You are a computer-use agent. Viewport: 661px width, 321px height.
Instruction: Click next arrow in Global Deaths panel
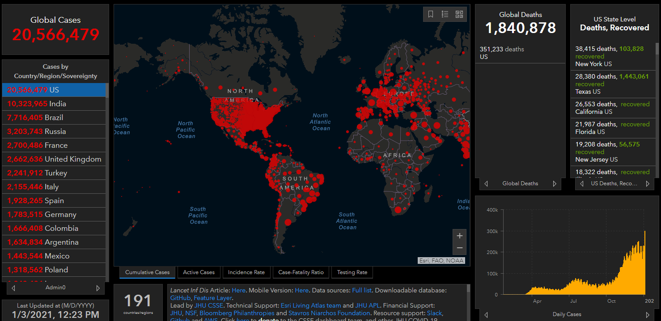click(555, 183)
